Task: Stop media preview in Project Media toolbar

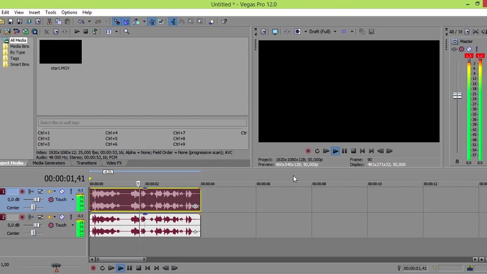Action: coord(86,32)
